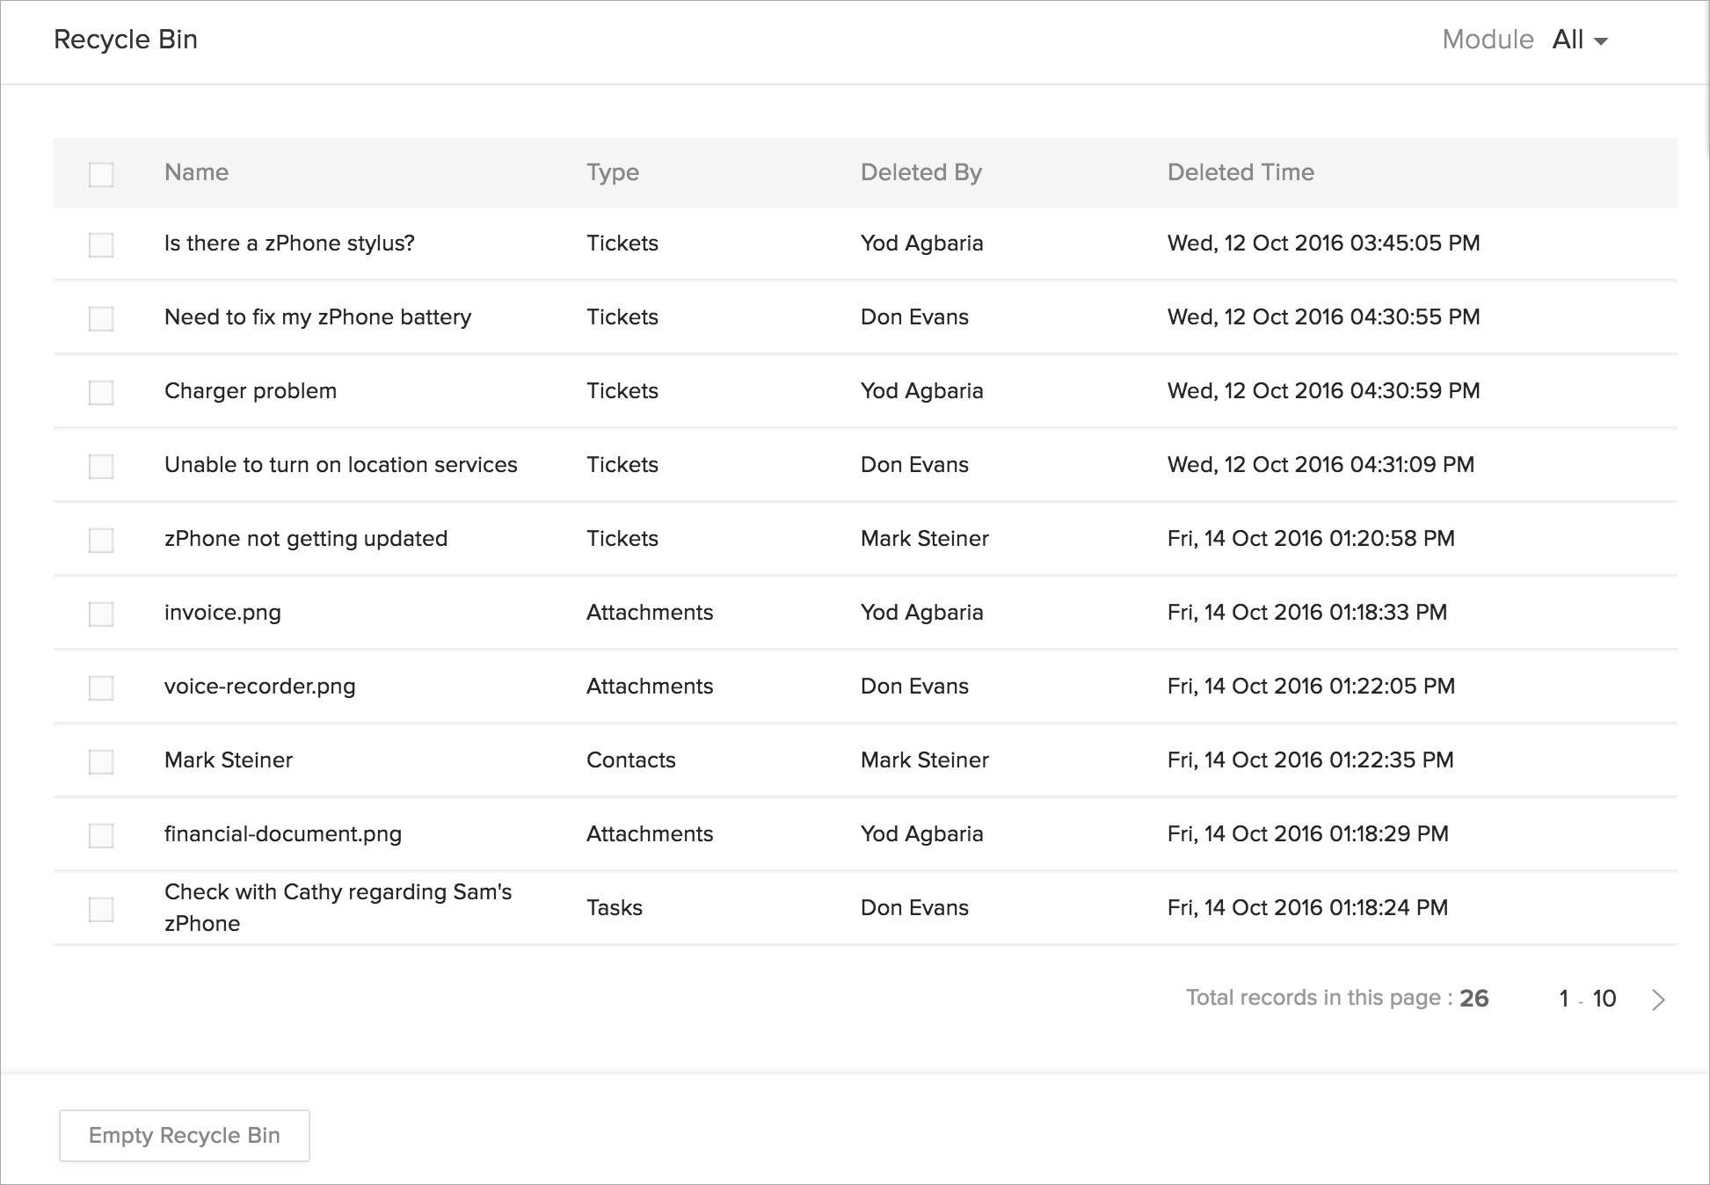Click Attachments type in invoice.png row
1710x1185 pixels.
pos(650,613)
